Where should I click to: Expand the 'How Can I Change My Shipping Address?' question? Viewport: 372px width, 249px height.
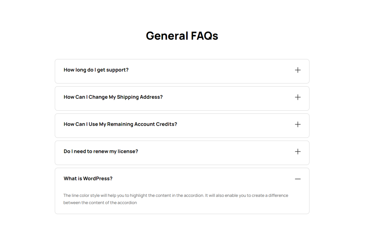click(113, 97)
